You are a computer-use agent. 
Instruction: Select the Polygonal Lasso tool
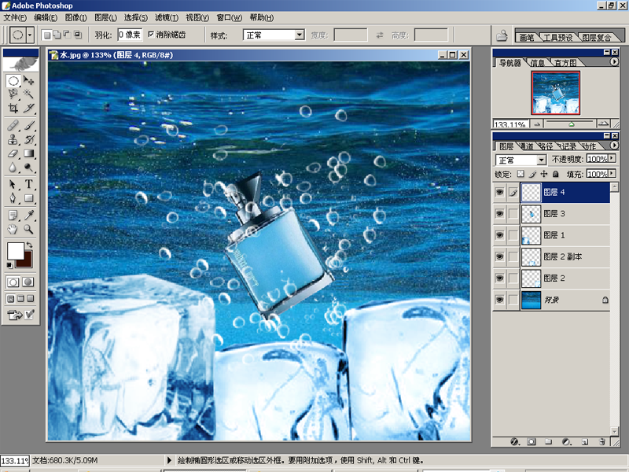click(x=13, y=94)
